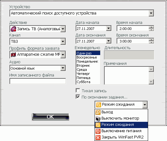Screen dimensions: 167x141
Task: Open the Дата окончания date picker arrow
Action: (x=108, y=41)
